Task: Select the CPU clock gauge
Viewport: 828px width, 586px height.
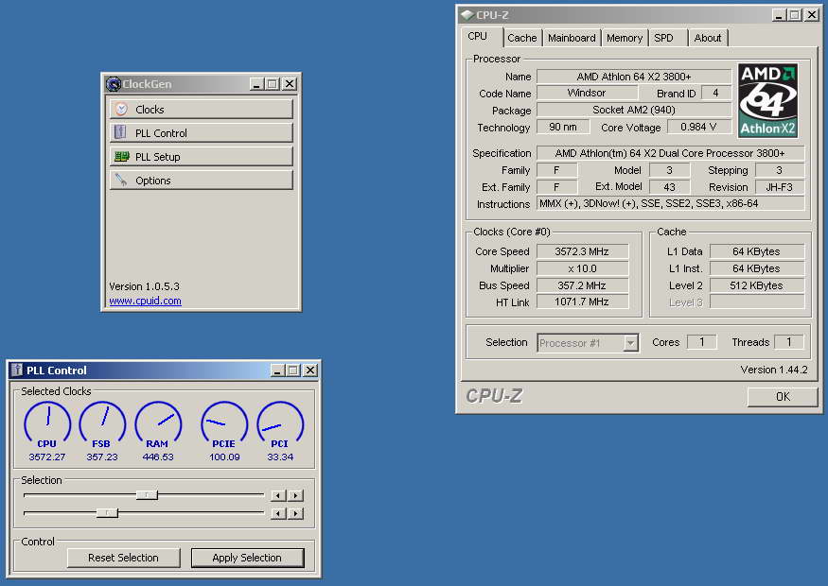Action: [x=47, y=423]
